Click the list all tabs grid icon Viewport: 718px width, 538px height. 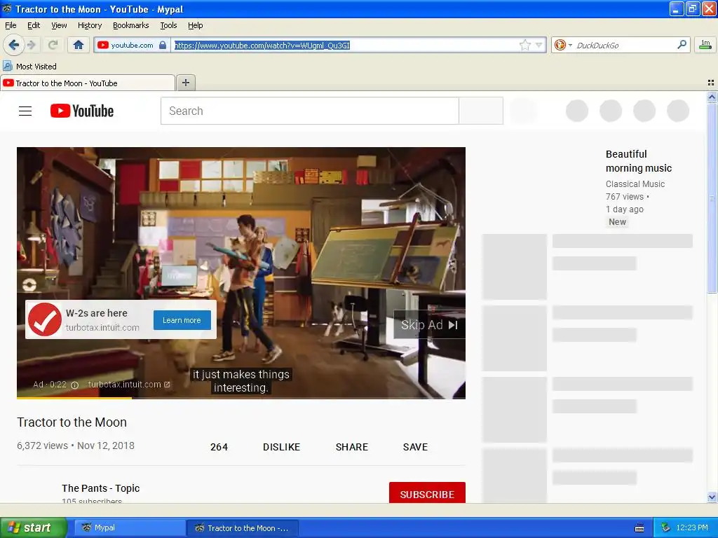(x=711, y=83)
